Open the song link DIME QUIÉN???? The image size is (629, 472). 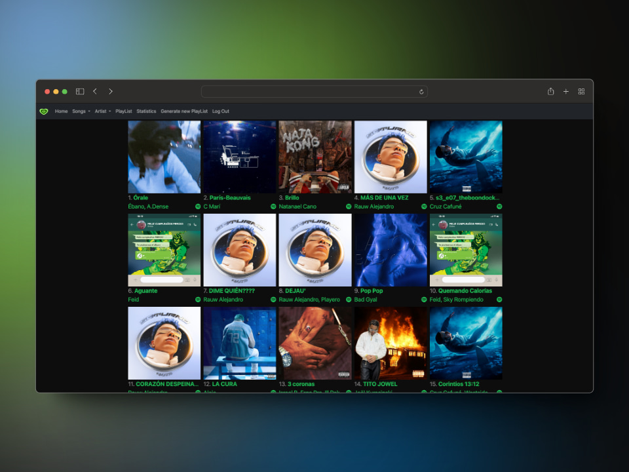232,291
